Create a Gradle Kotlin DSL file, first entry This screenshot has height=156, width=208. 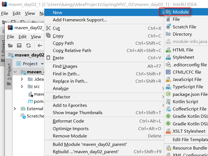click(186, 116)
